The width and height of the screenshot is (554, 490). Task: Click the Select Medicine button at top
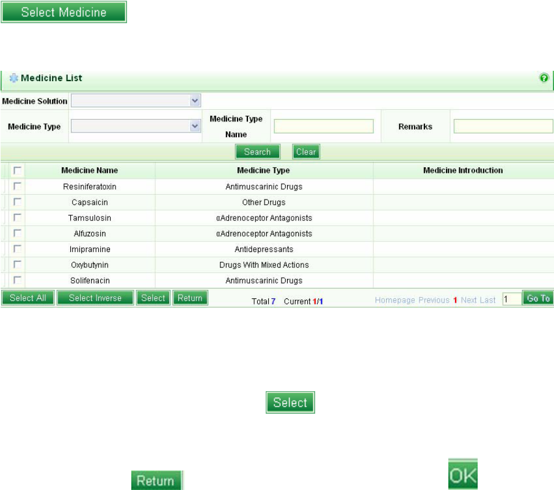pyautogui.click(x=64, y=12)
